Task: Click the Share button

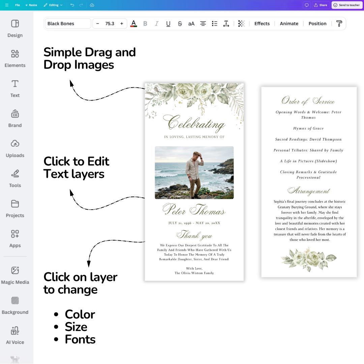Action: 321,5
